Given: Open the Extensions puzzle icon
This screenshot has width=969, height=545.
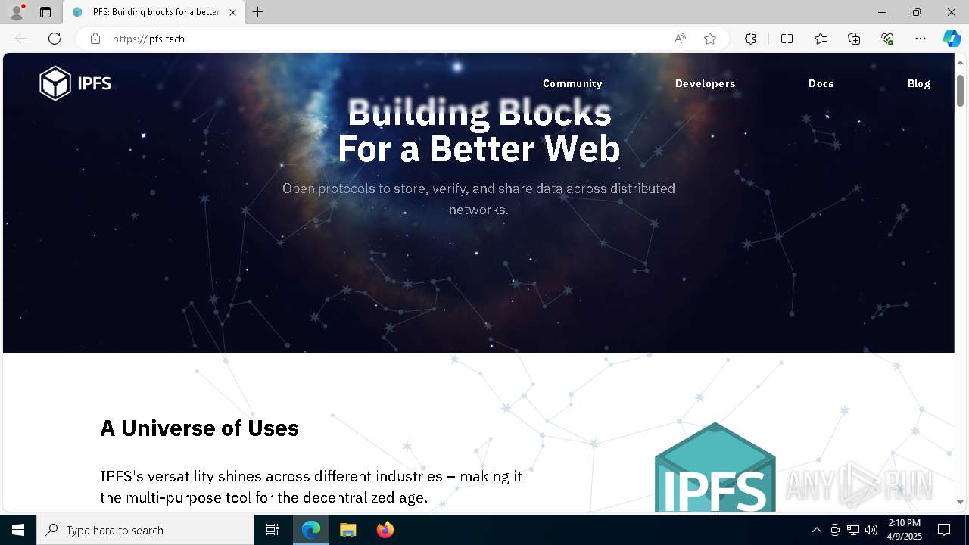Looking at the screenshot, I should coord(750,39).
